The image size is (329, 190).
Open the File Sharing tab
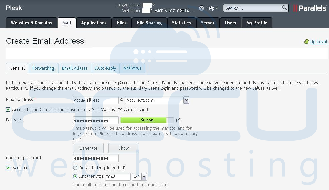coord(149,23)
